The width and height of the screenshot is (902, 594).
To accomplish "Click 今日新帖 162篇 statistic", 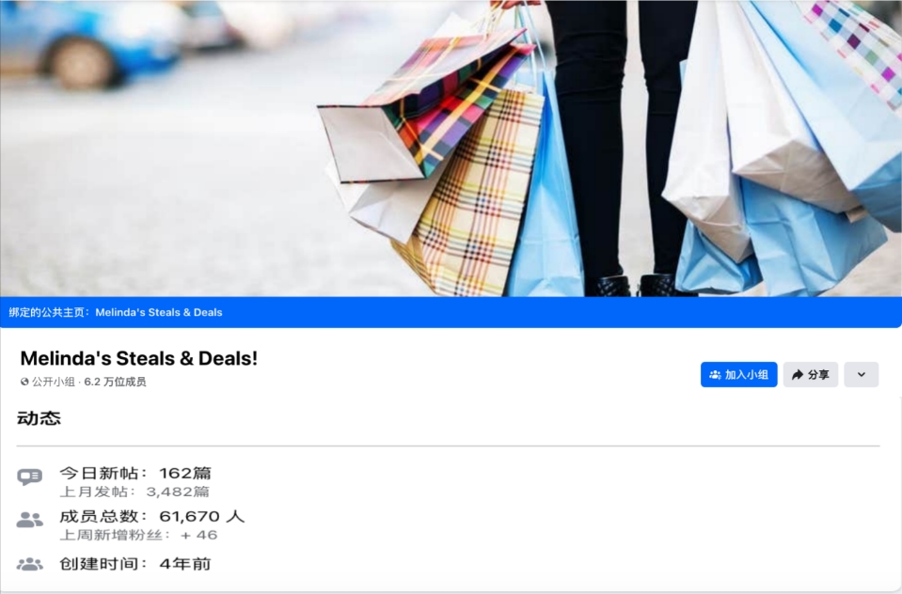I will 135,474.
